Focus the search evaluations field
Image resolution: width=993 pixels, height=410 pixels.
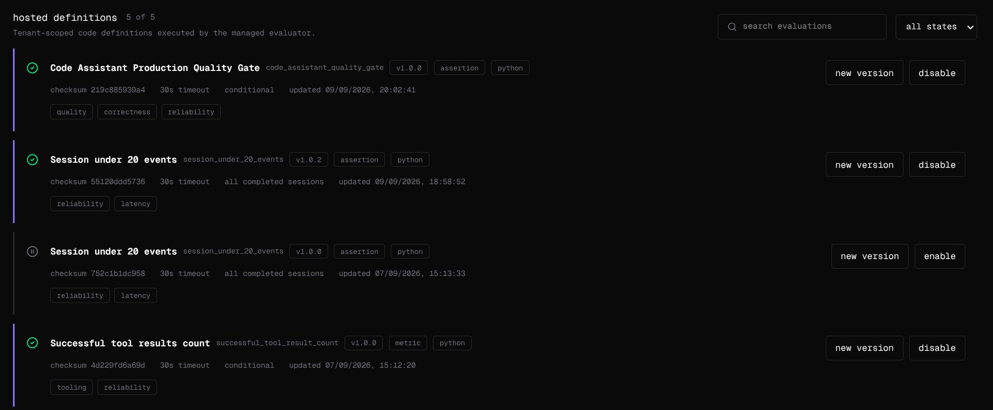[x=802, y=26]
